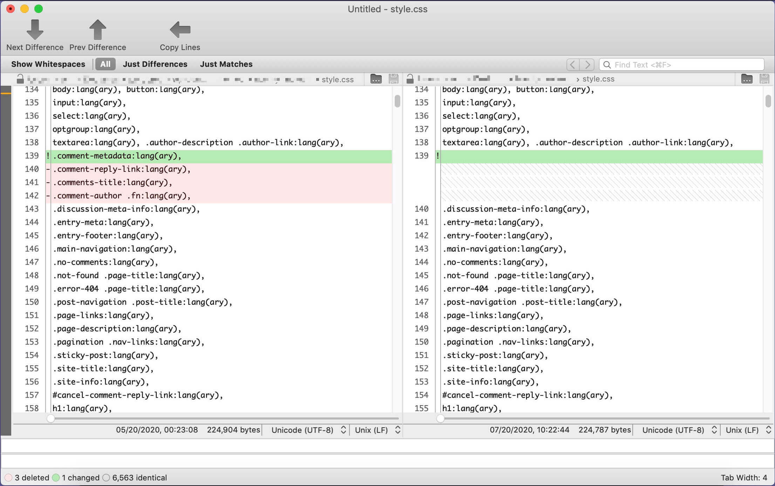The height and width of the screenshot is (486, 775).
Task: Click the 6,563 identical status text
Action: click(x=140, y=478)
